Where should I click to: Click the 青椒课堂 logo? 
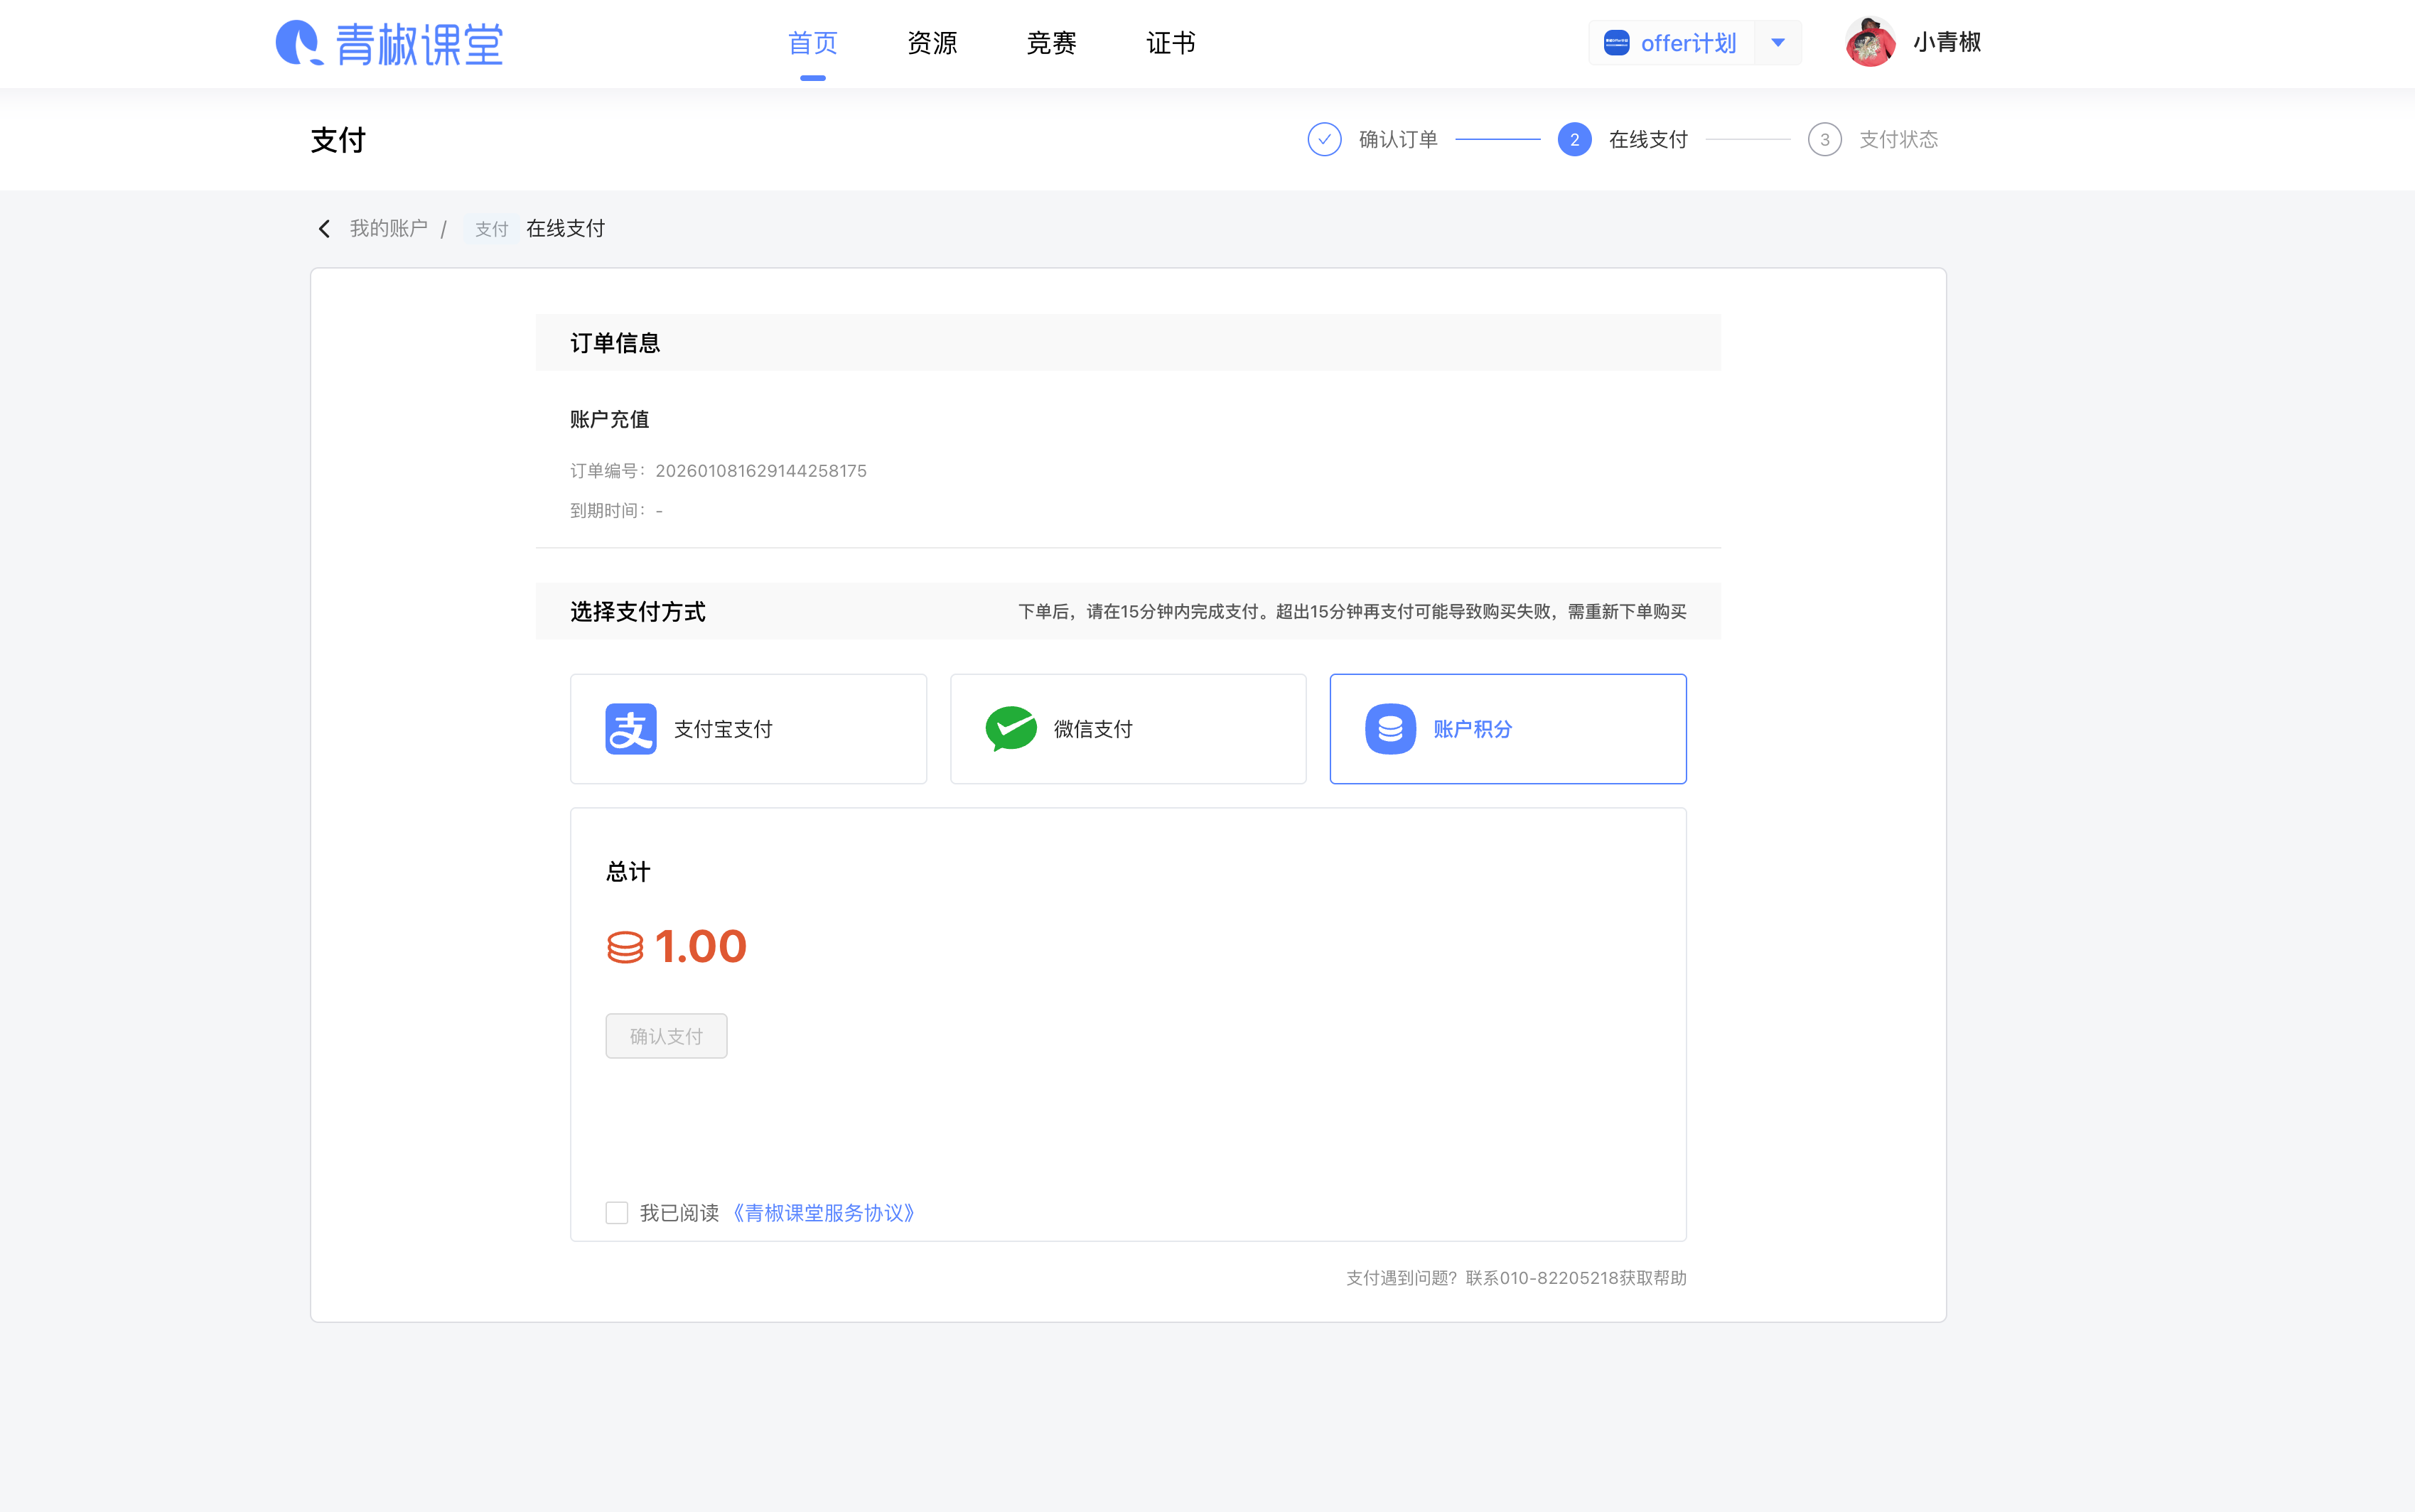(389, 43)
